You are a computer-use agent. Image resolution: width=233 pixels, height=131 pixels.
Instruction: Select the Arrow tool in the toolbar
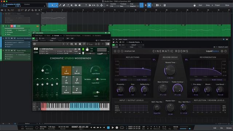click(52, 5)
